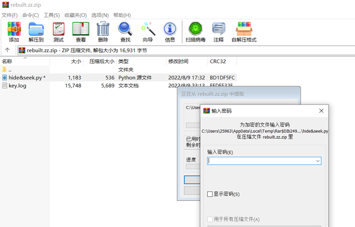Open the View (查看) toolbar icon
Image resolution: width=355 pixels, height=227 pixels.
click(81, 32)
